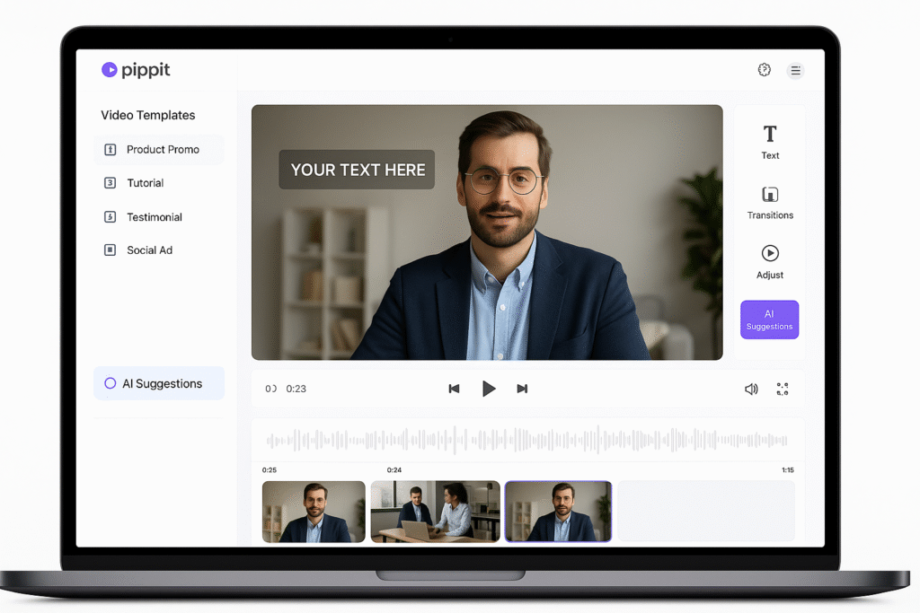Choose the Testimonial template

[153, 217]
